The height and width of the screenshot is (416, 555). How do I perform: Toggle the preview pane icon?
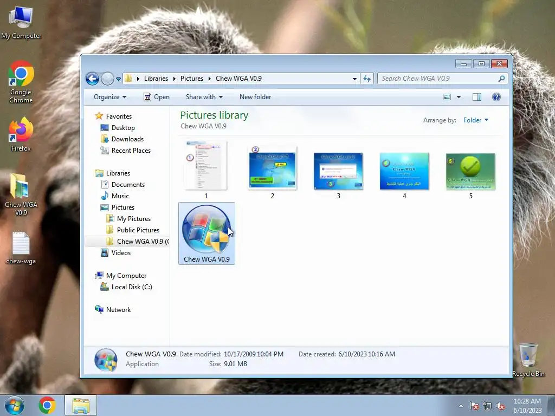(x=477, y=97)
